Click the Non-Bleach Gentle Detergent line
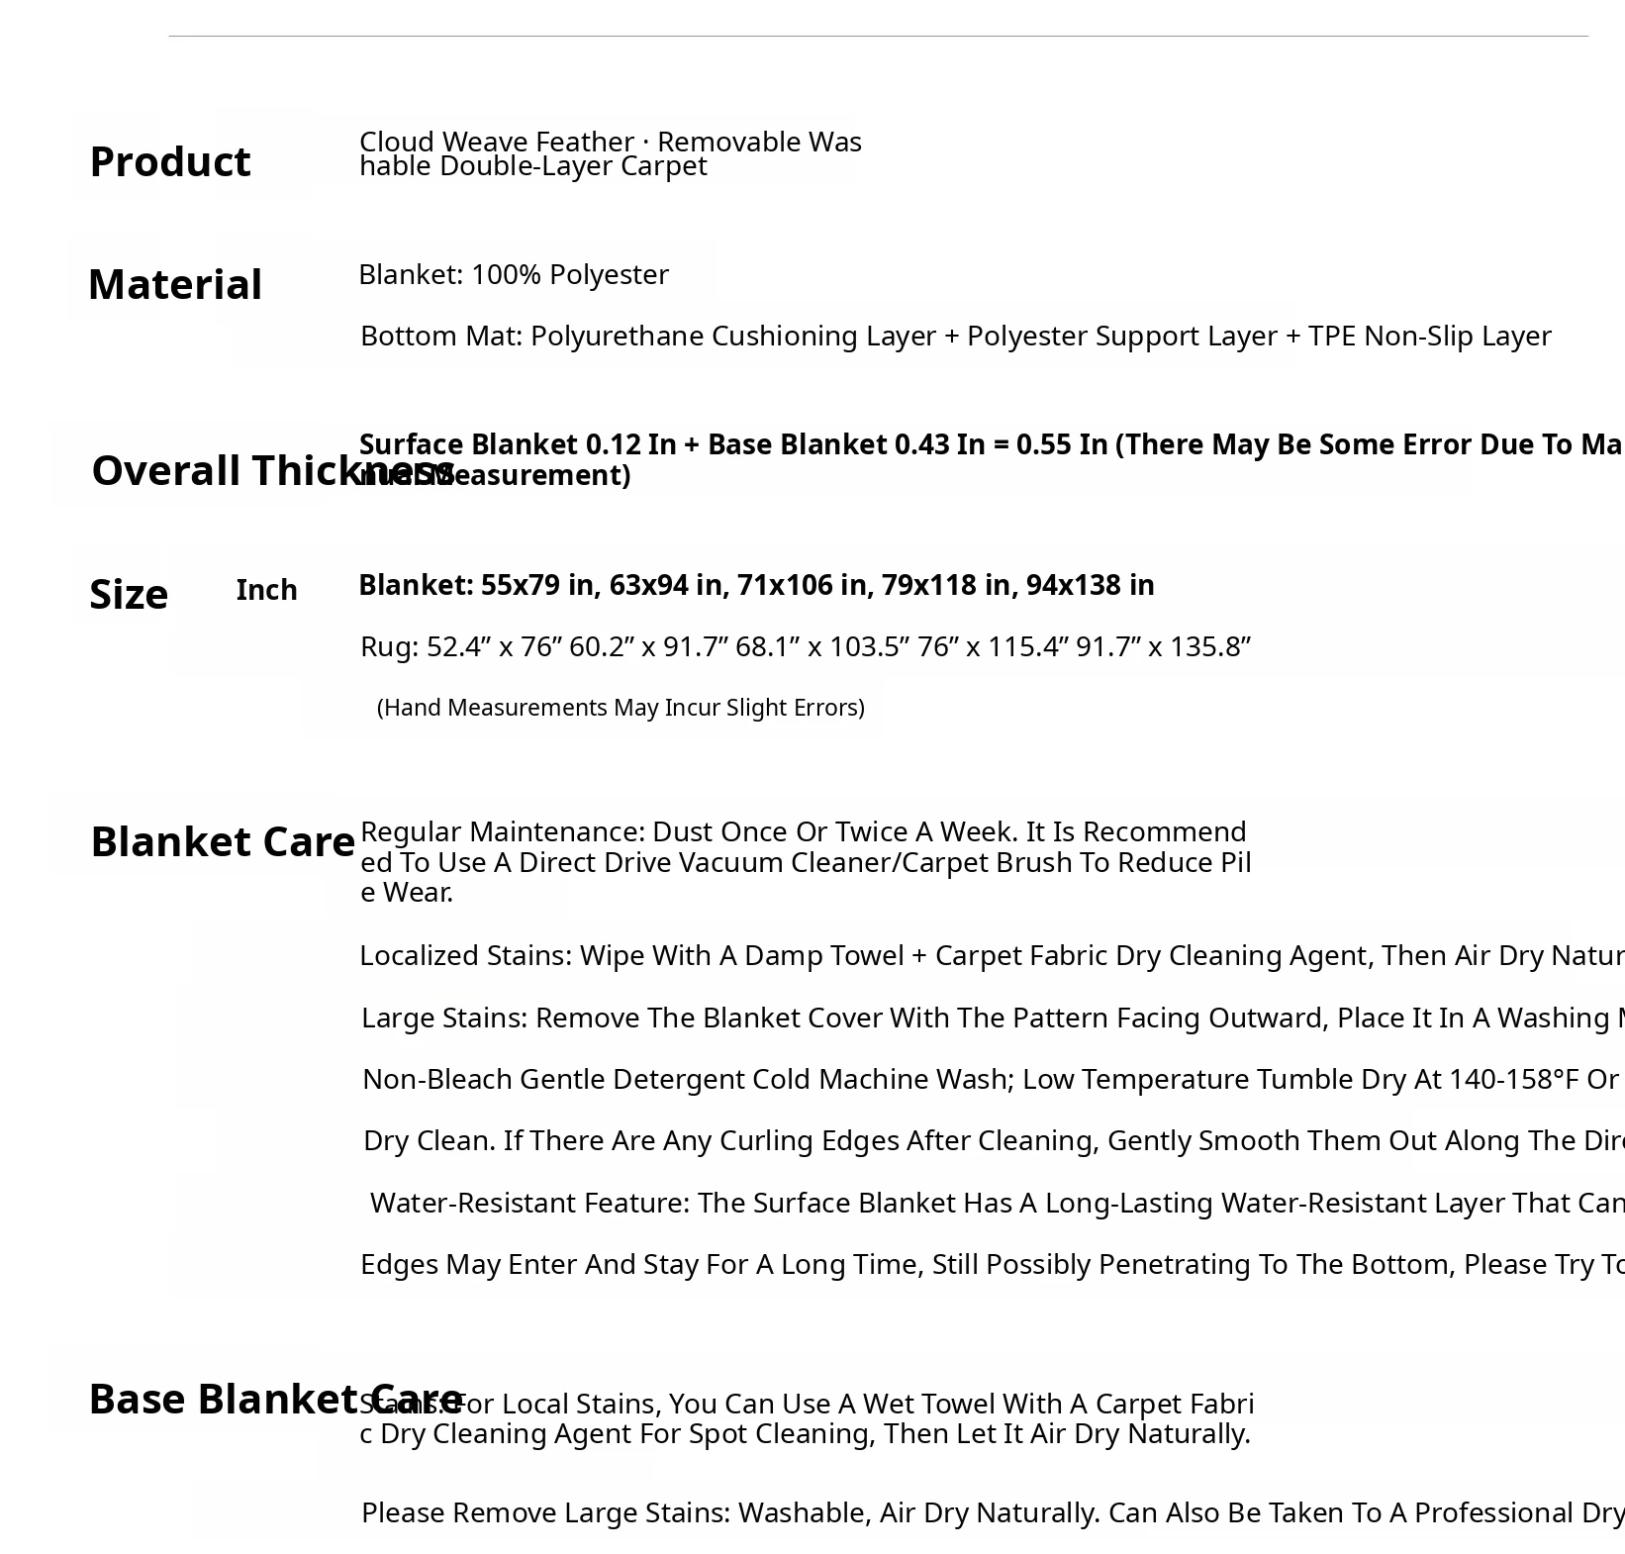 [990, 1079]
